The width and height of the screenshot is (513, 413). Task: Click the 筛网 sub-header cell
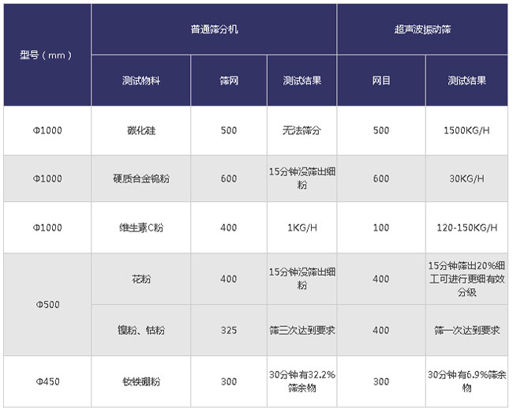coord(229,81)
